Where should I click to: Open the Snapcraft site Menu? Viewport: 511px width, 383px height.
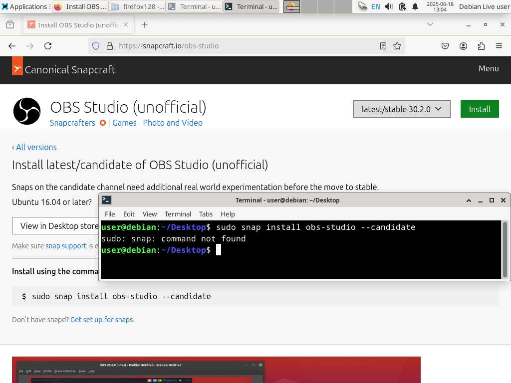(489, 68)
